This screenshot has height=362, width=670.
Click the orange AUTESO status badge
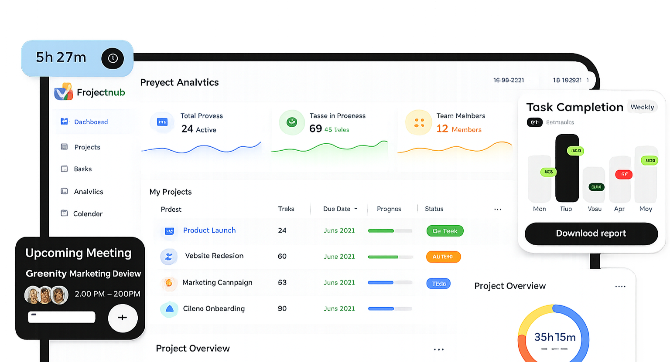pyautogui.click(x=443, y=257)
